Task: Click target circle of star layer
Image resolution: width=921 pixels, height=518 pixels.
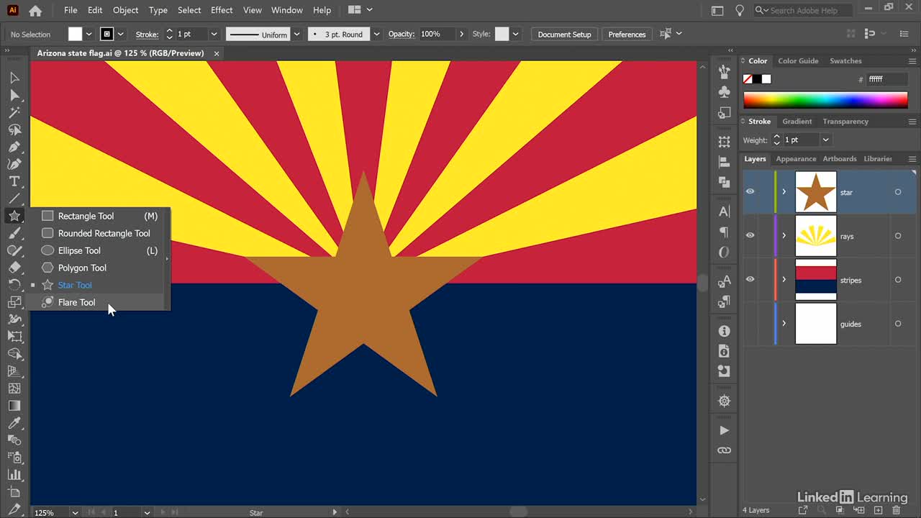Action: click(x=897, y=192)
